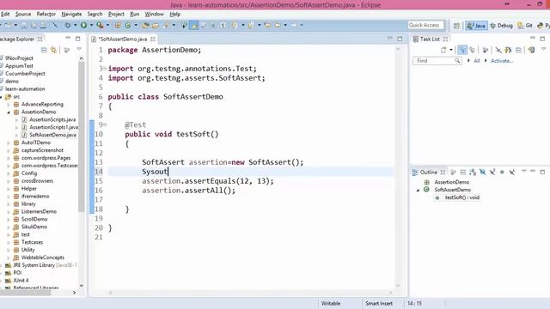550x309 pixels.
Task: Select the WebtableConcepts package
Action: coord(43,257)
